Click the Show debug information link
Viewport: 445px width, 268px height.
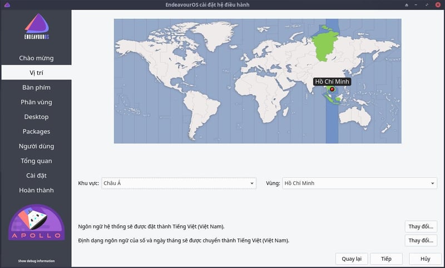point(36,261)
